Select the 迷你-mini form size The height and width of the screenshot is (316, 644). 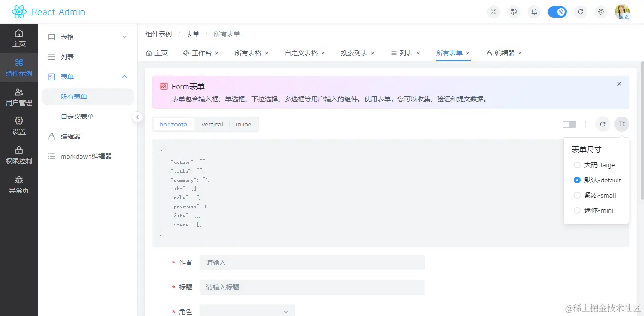coord(577,210)
